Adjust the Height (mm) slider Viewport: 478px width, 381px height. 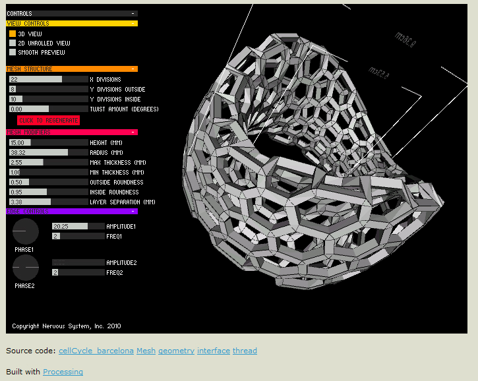pos(49,142)
